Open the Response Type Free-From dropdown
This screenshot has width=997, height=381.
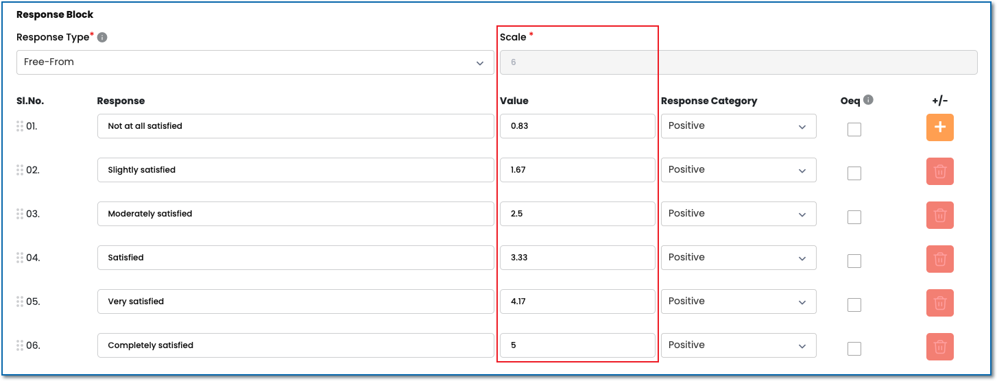click(x=255, y=62)
